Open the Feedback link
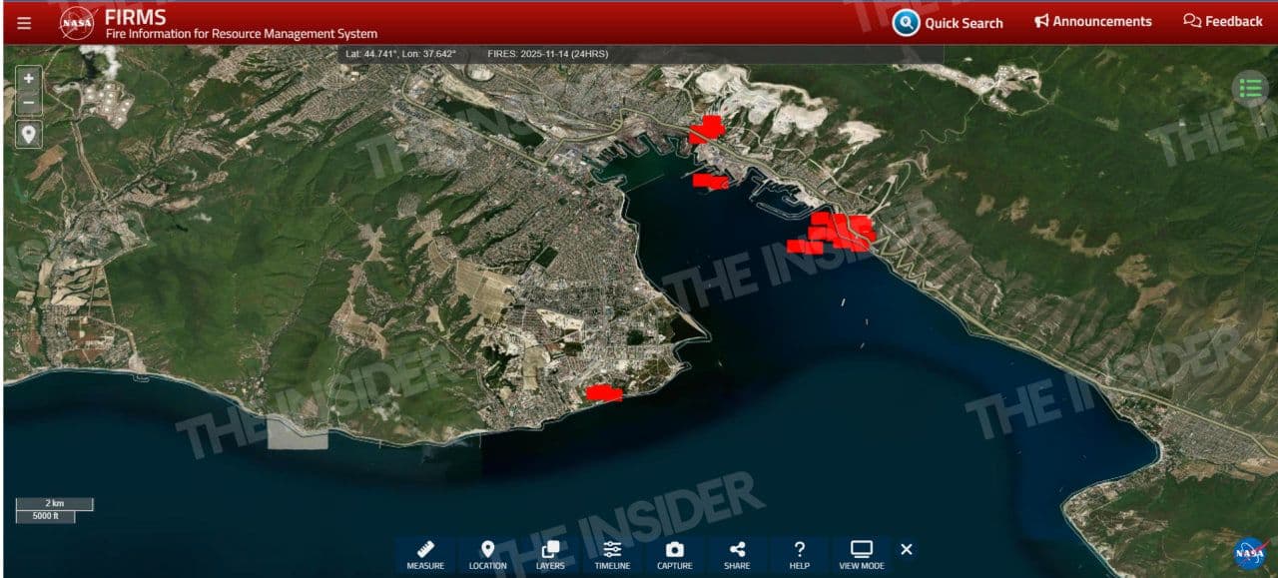1278x578 pixels. point(1223,21)
